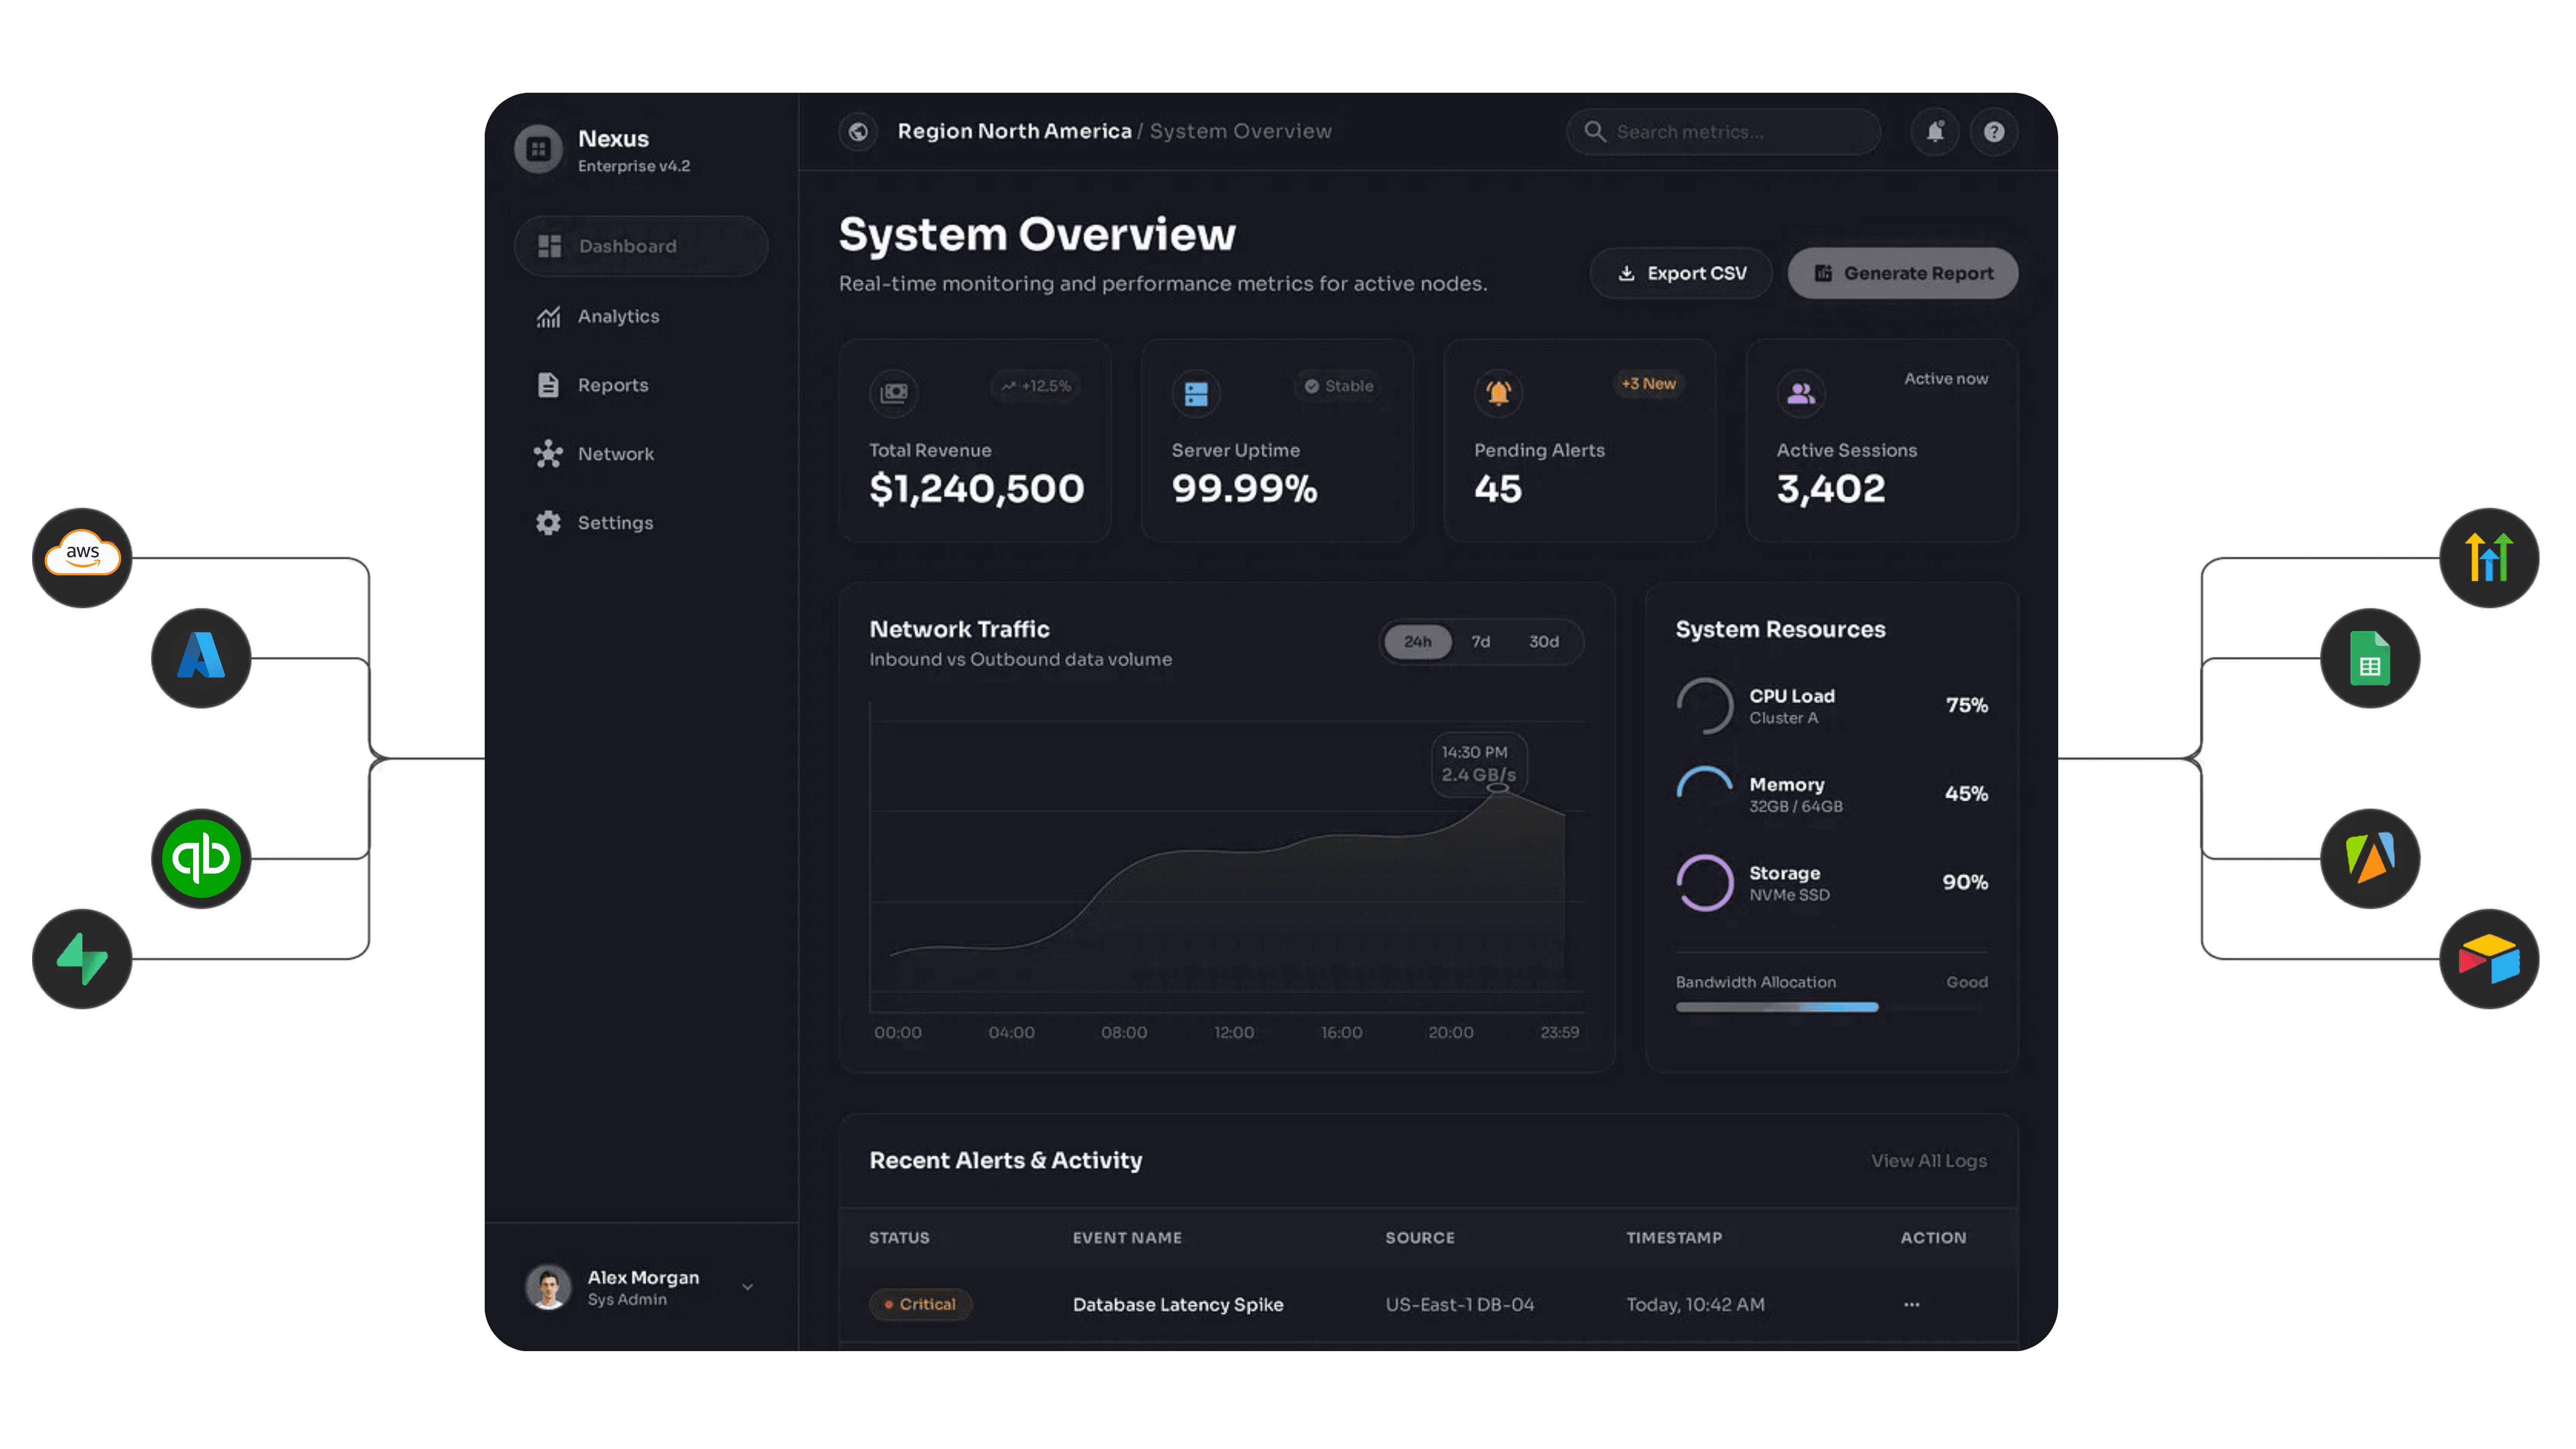Click the Export CSV button
The width and height of the screenshot is (2576, 1449).
1680,273
